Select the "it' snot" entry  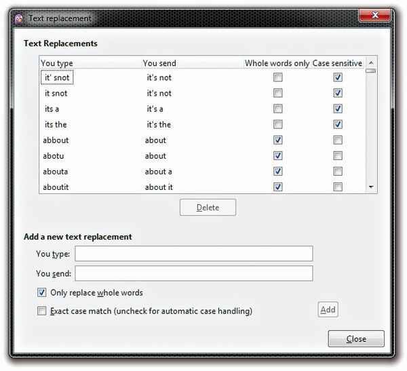tap(57, 77)
